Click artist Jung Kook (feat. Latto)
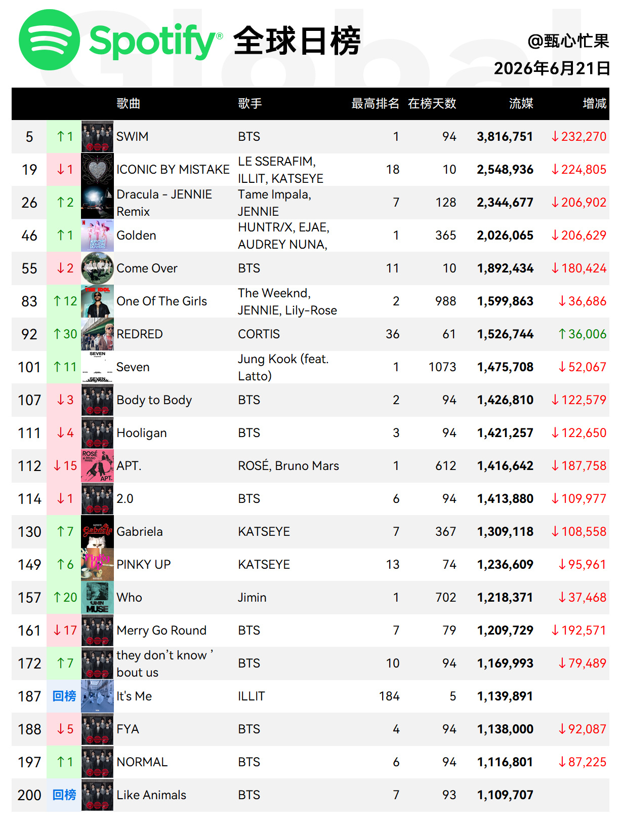This screenshot has width=620, height=824. click(x=283, y=367)
